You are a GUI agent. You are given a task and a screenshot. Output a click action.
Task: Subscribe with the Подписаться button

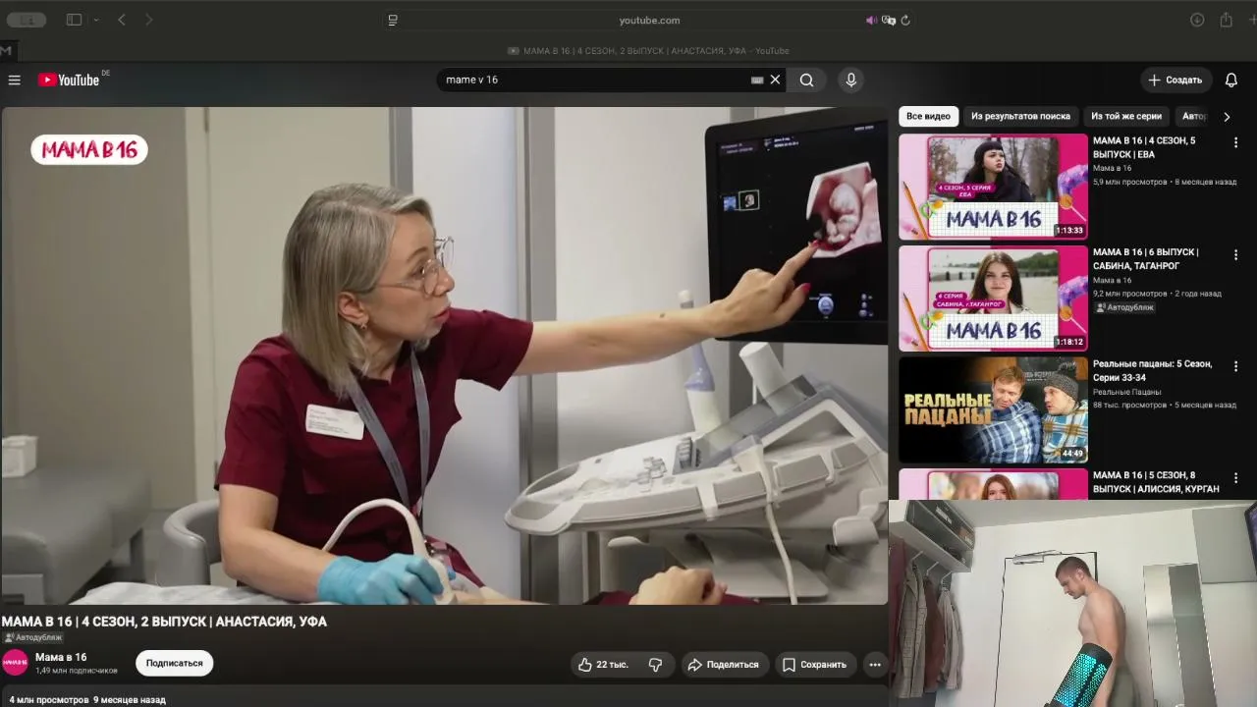[174, 664]
